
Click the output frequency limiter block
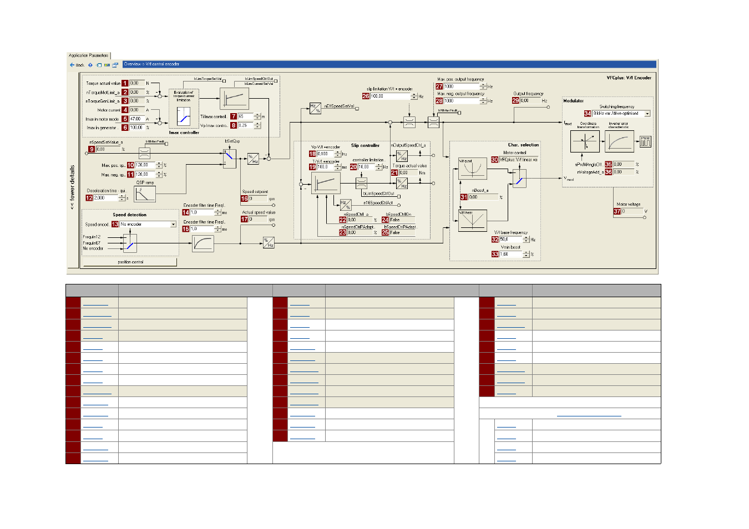point(433,122)
